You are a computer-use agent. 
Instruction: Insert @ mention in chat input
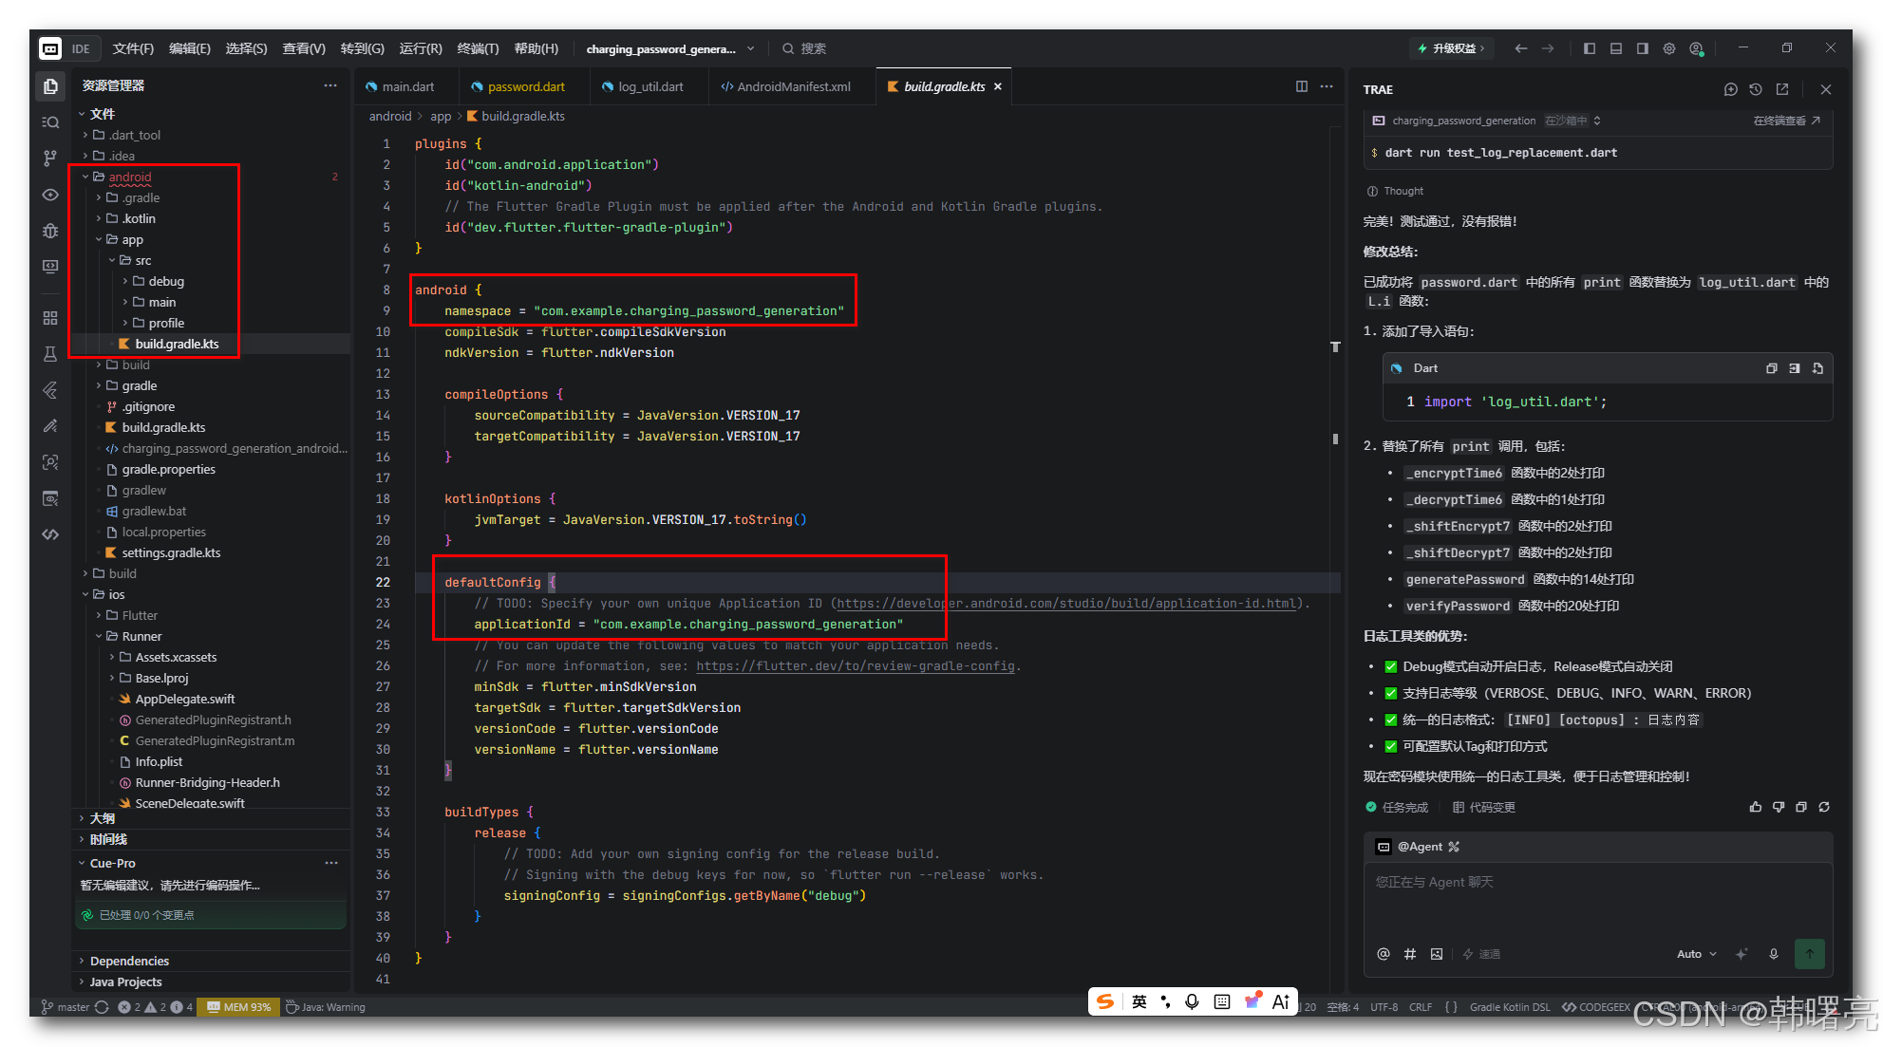coord(1384,954)
